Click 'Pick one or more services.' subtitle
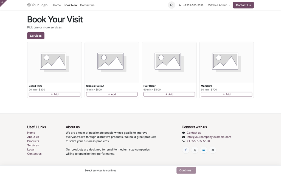The image size is (281, 175). point(45,27)
